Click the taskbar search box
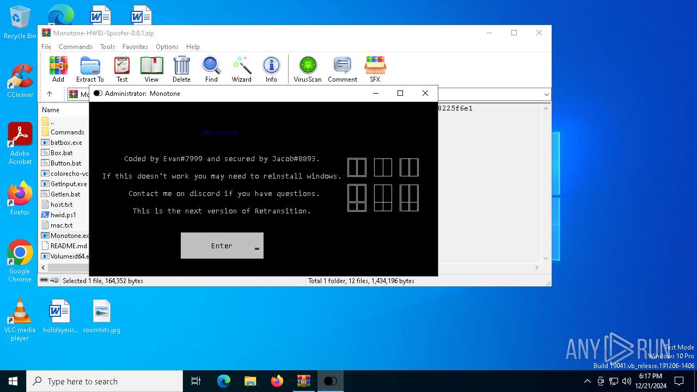The image size is (697, 392). click(x=105, y=381)
